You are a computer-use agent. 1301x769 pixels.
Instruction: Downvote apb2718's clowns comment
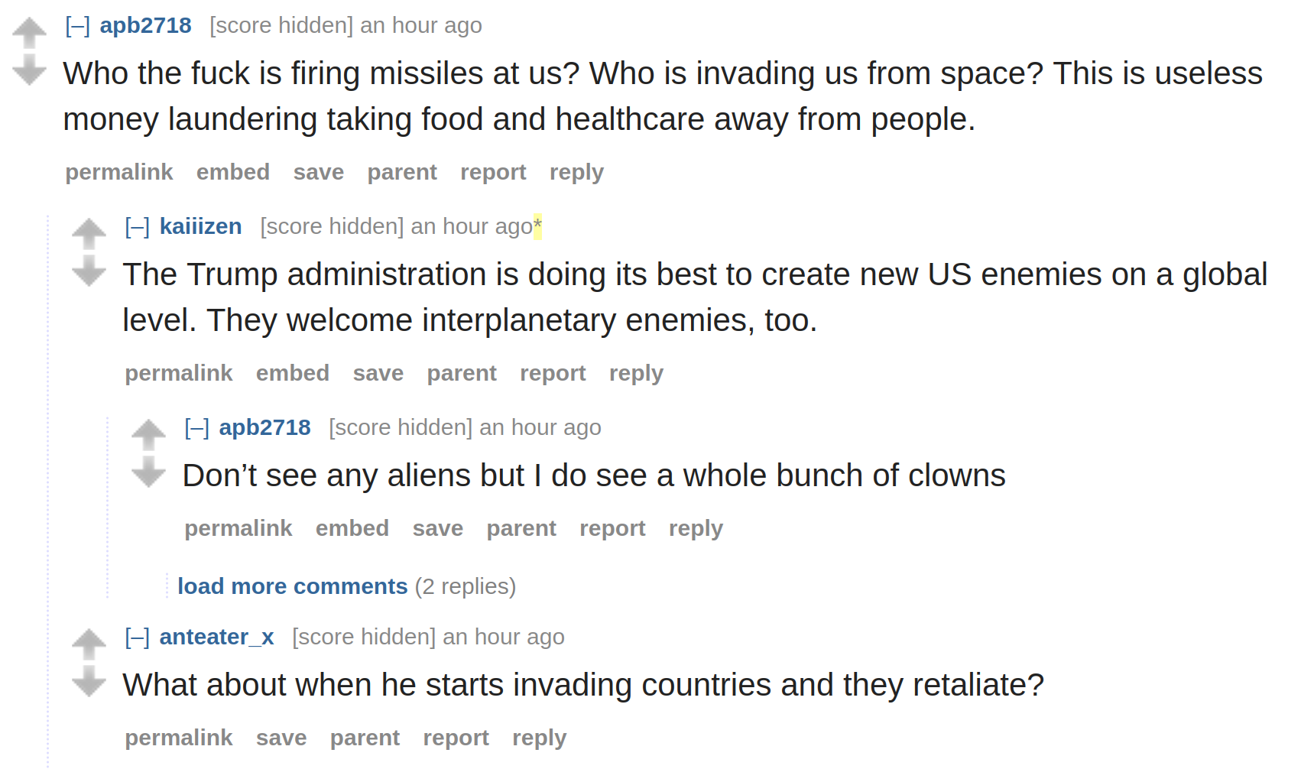[148, 472]
